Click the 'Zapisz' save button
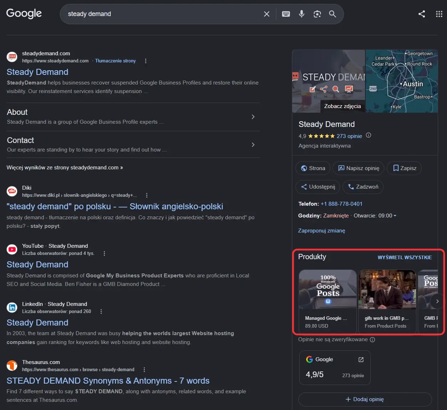The image size is (447, 410). point(404,168)
